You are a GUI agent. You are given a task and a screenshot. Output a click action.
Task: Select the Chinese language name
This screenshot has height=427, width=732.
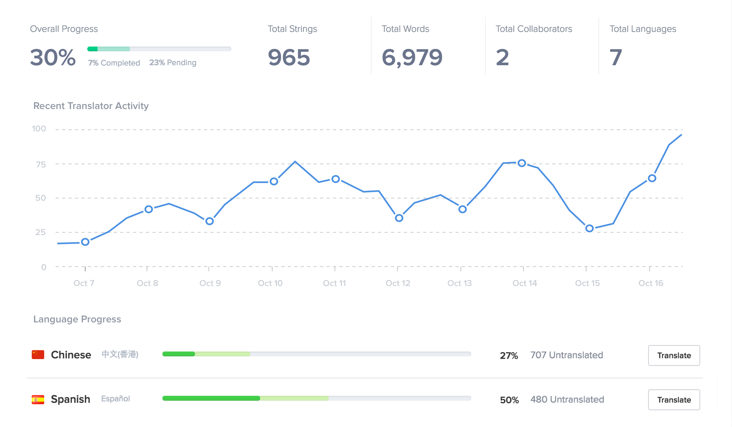click(x=71, y=355)
